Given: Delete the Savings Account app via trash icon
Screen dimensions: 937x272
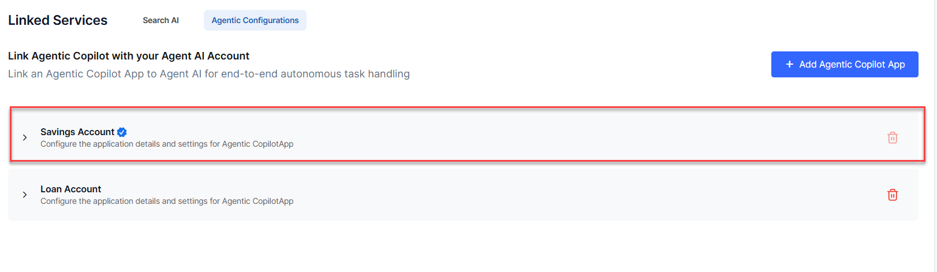Looking at the screenshot, I should tap(892, 137).
